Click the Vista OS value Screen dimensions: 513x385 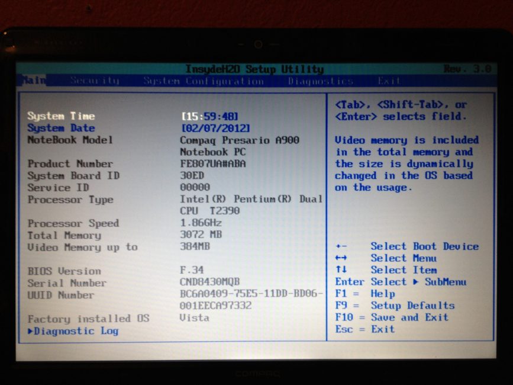coord(194,318)
